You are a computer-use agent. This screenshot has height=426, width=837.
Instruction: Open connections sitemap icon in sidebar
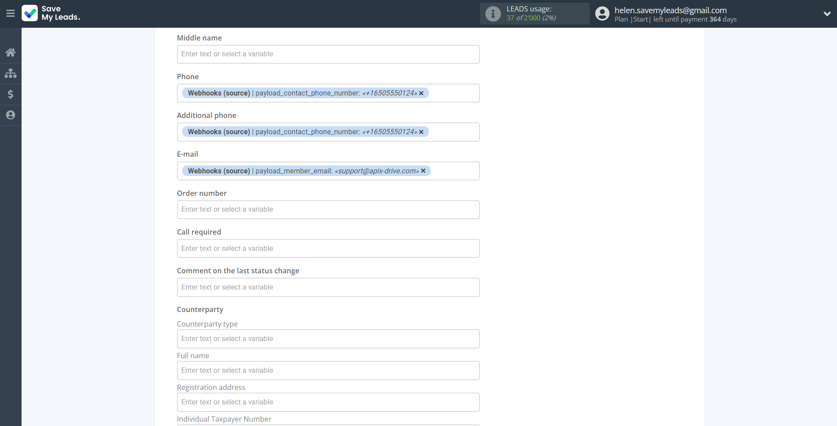11,73
